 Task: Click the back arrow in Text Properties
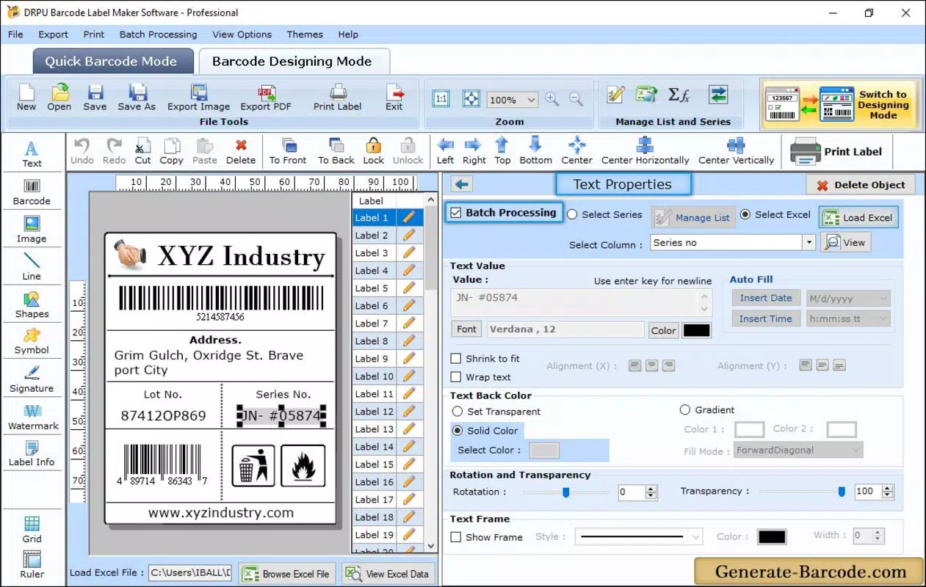[462, 184]
